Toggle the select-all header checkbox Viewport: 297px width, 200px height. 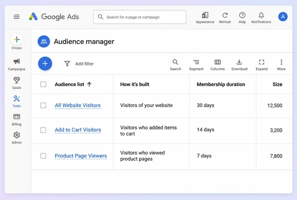point(43,84)
